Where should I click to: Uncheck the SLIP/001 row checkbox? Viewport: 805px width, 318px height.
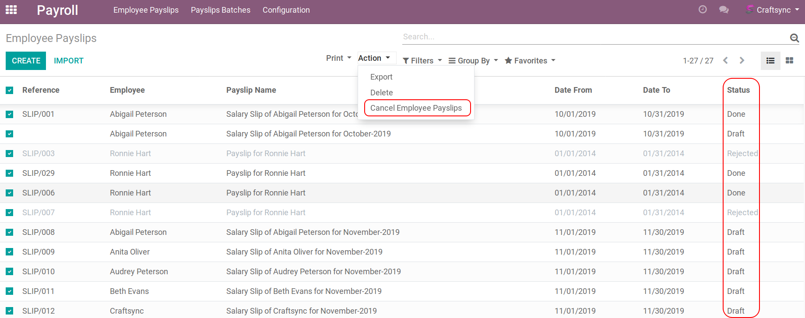tap(10, 114)
